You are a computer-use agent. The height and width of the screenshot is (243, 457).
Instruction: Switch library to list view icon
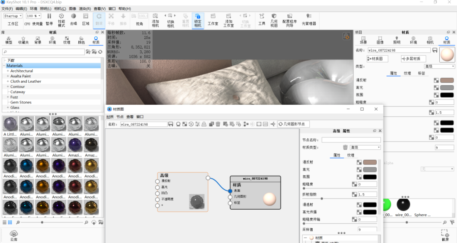click(x=4, y=222)
